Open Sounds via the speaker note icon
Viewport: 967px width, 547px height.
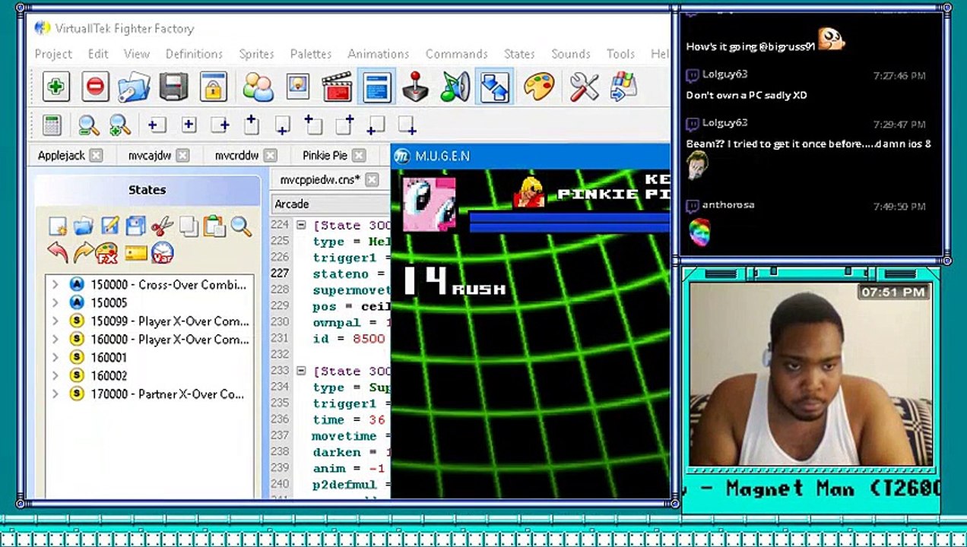point(455,87)
